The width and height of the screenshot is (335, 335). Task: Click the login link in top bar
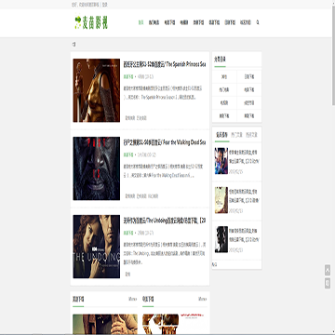(105, 5)
